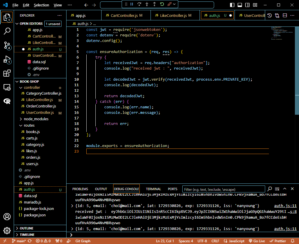The height and width of the screenshot is (244, 299).
Task: Maximize the panel size
Action: click(285, 189)
